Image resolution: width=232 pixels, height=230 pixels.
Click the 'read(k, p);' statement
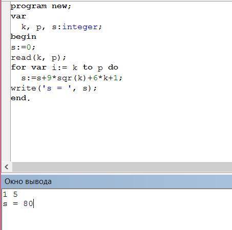(38, 58)
